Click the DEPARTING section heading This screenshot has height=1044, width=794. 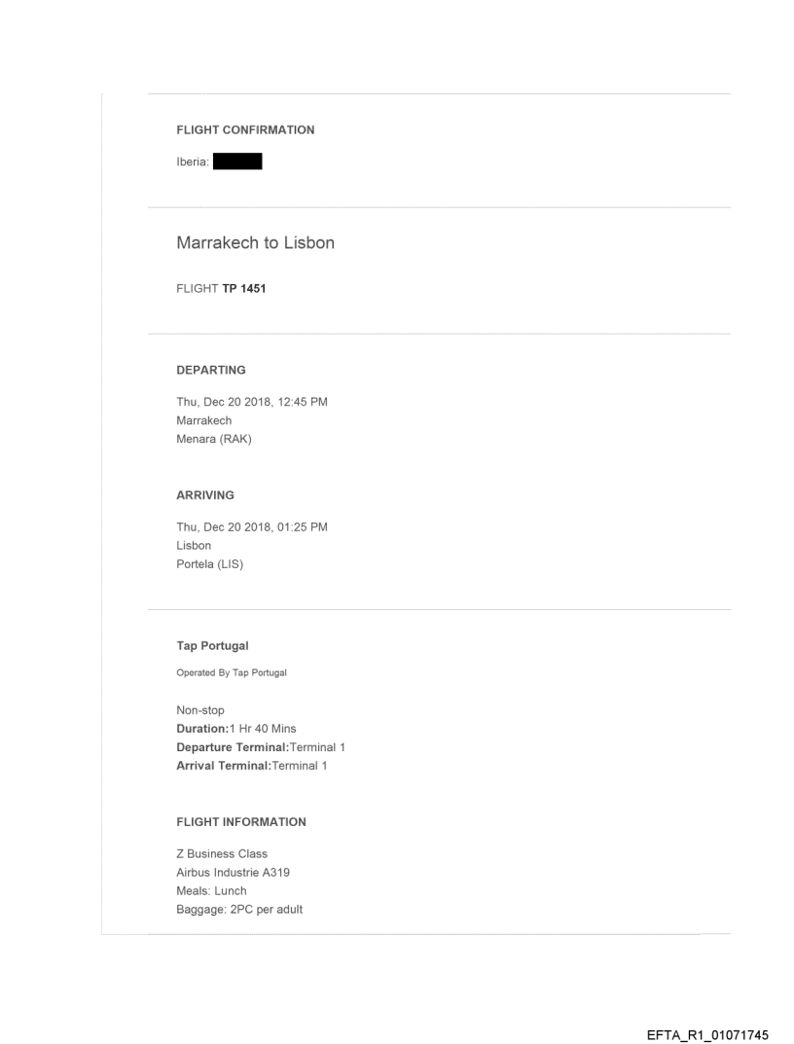pyautogui.click(x=211, y=370)
